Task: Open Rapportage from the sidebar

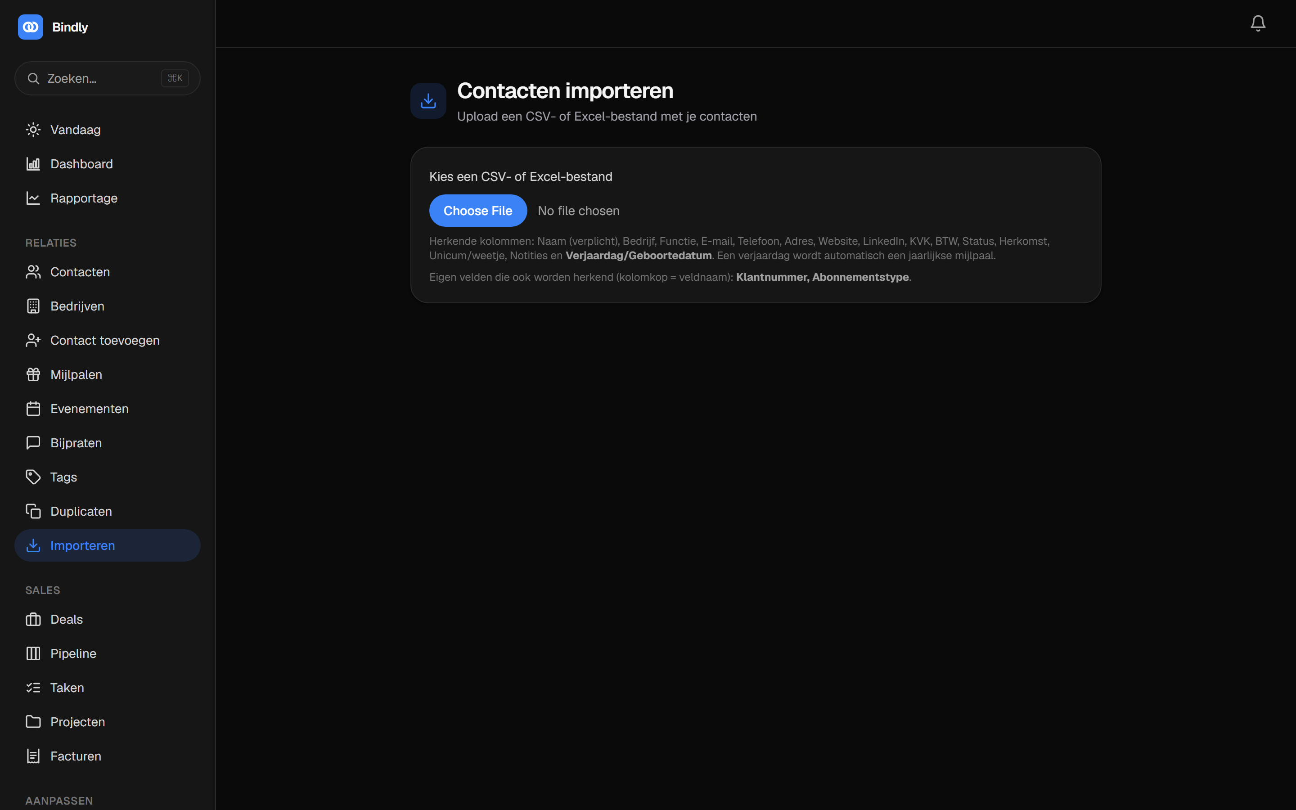Action: pos(108,198)
